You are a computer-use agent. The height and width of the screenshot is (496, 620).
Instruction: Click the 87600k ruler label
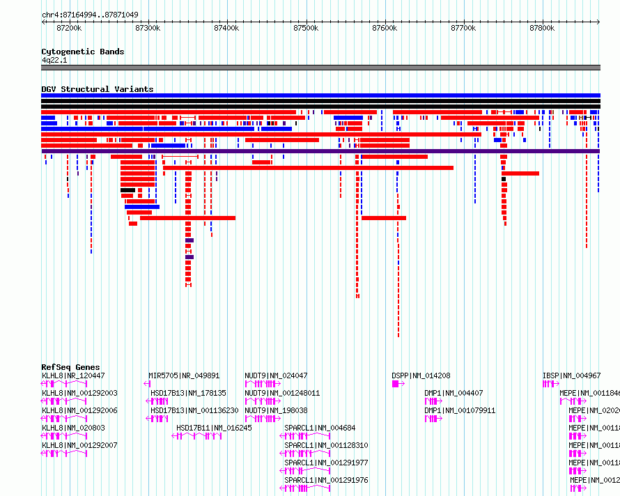click(x=385, y=28)
